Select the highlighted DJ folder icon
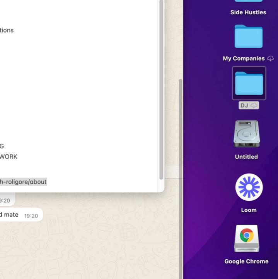 coord(249,83)
